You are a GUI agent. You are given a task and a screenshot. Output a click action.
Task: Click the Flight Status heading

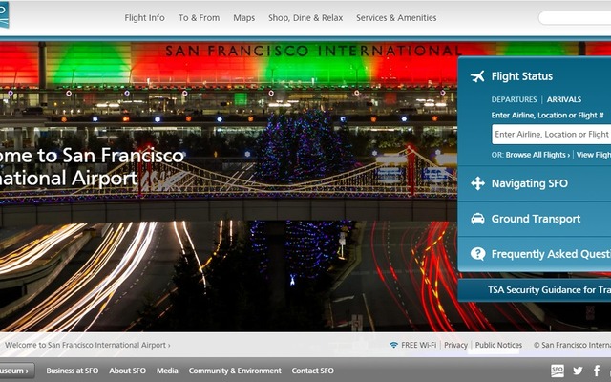click(x=522, y=76)
